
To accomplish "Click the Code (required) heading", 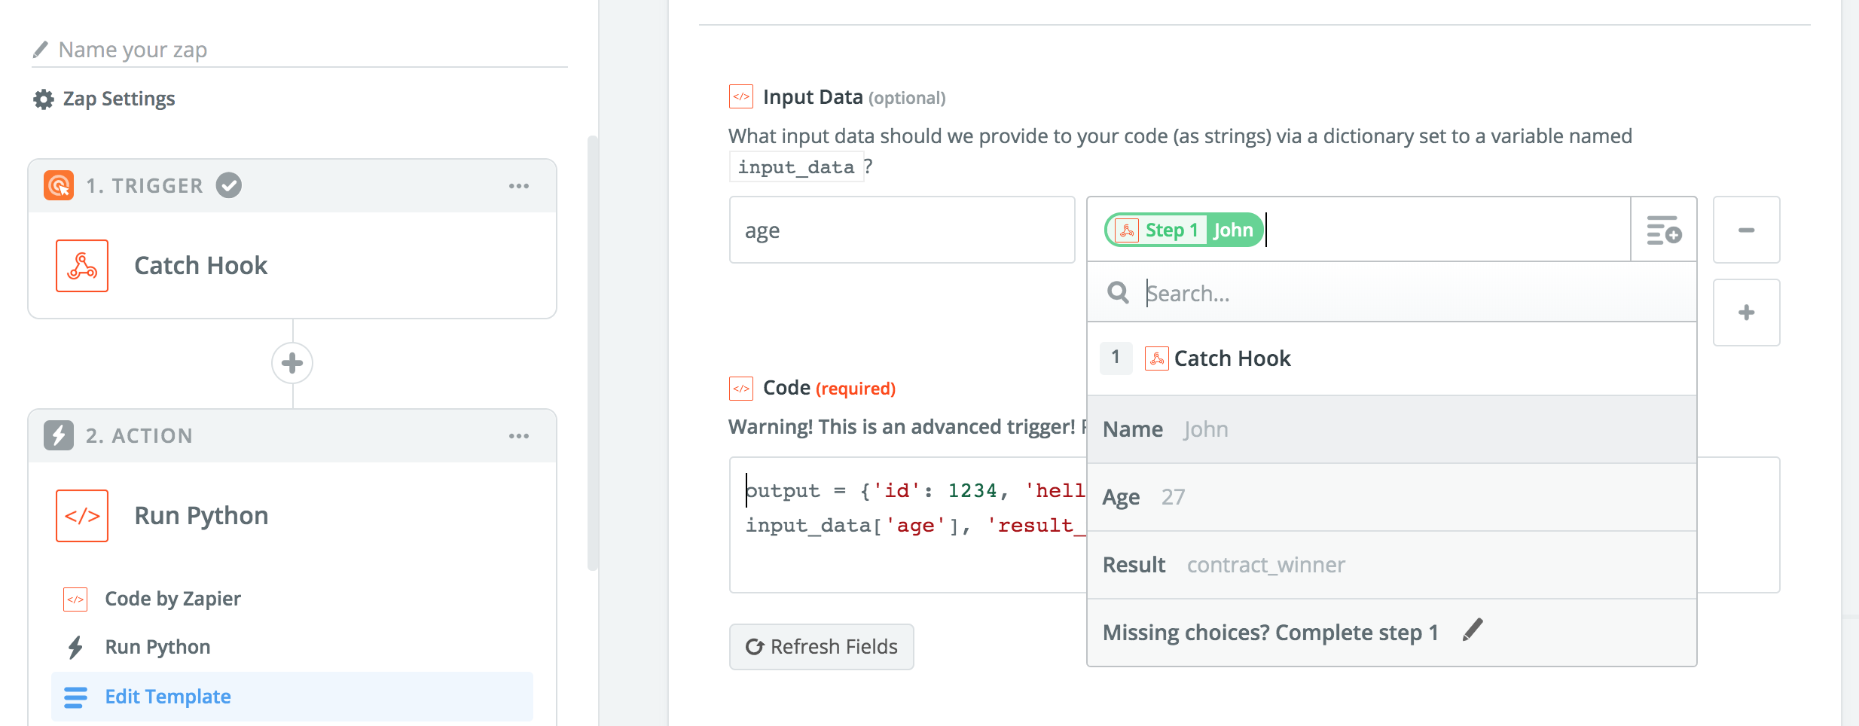I will (x=829, y=388).
